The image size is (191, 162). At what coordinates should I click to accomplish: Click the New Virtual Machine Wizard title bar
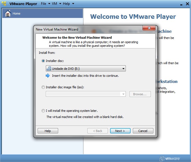click(x=88, y=29)
